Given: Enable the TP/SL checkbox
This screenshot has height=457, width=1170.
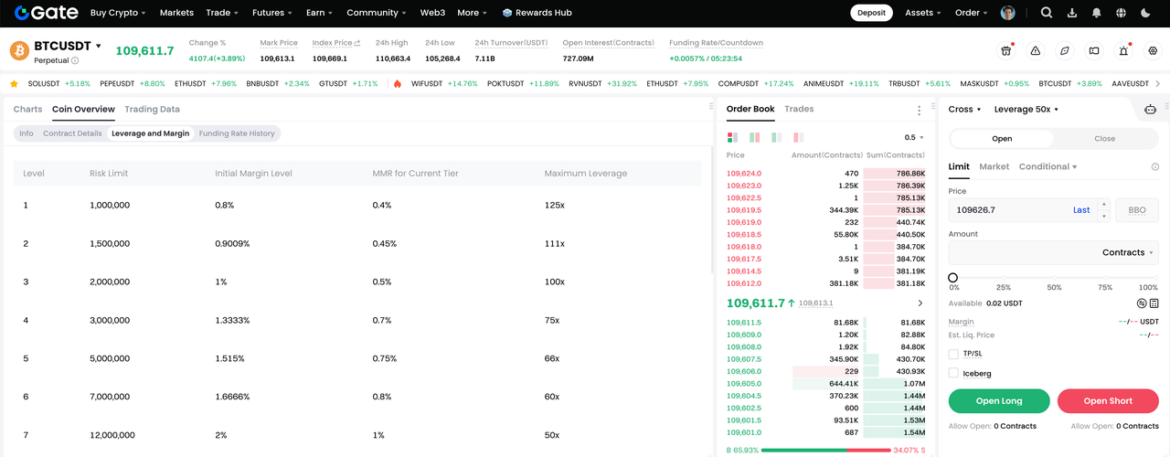Looking at the screenshot, I should pos(953,354).
